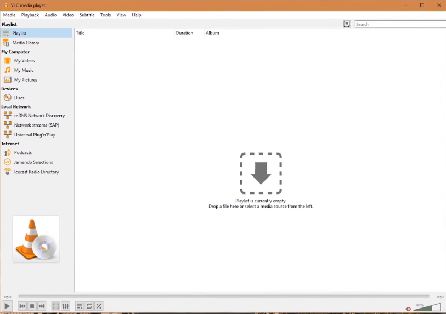Adjust the volume slider
This screenshot has height=314, width=446.
(x=427, y=307)
